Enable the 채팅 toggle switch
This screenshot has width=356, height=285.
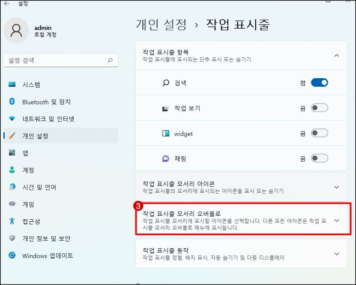[319, 158]
